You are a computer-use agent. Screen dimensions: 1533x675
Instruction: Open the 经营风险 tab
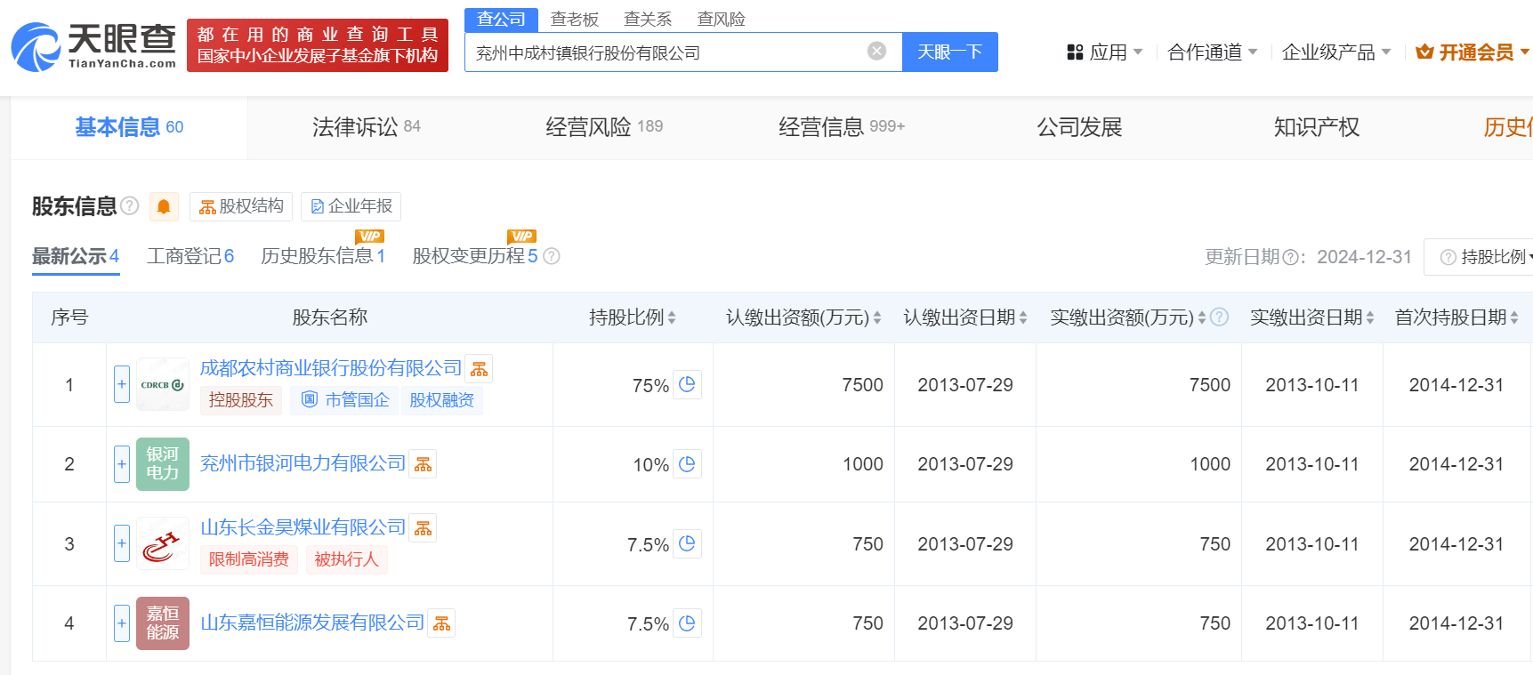click(604, 127)
